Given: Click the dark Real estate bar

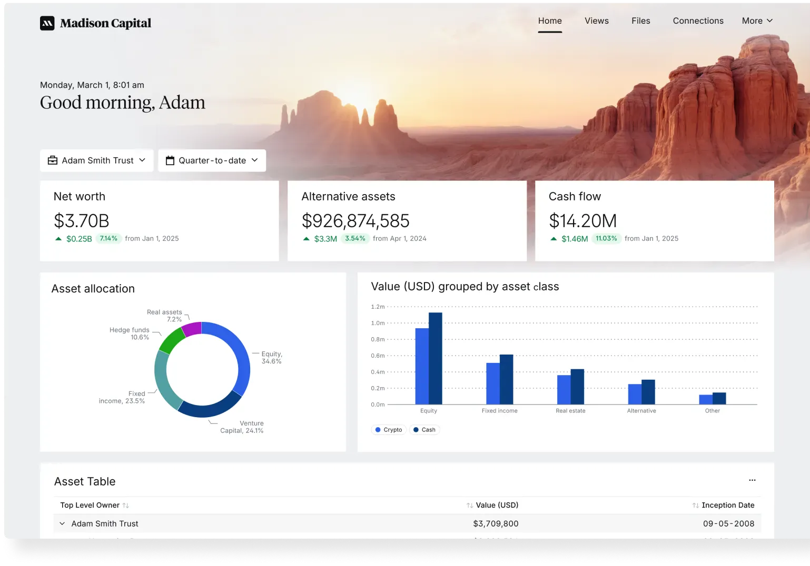Looking at the screenshot, I should 577,387.
